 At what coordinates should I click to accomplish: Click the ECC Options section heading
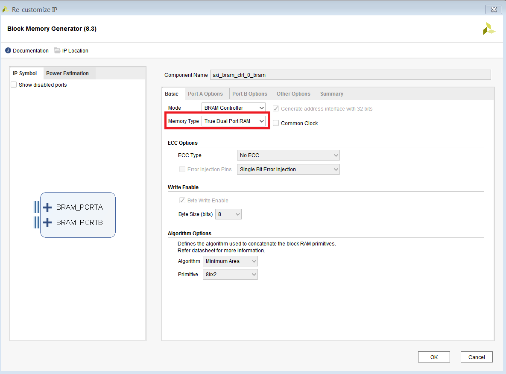pyautogui.click(x=183, y=143)
